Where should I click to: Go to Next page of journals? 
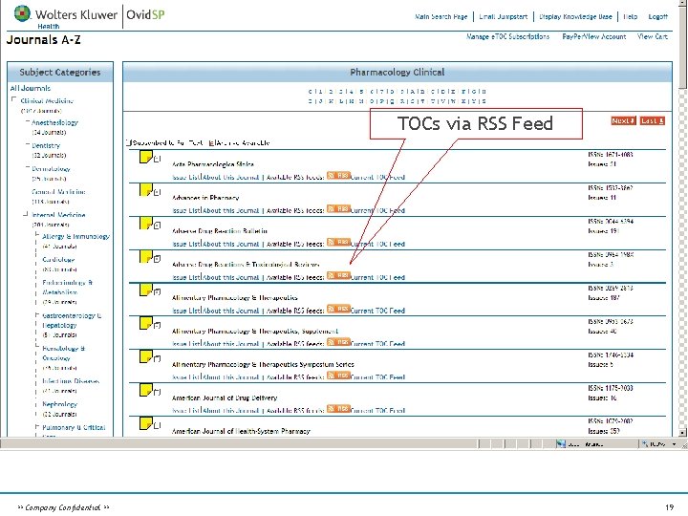pos(623,120)
